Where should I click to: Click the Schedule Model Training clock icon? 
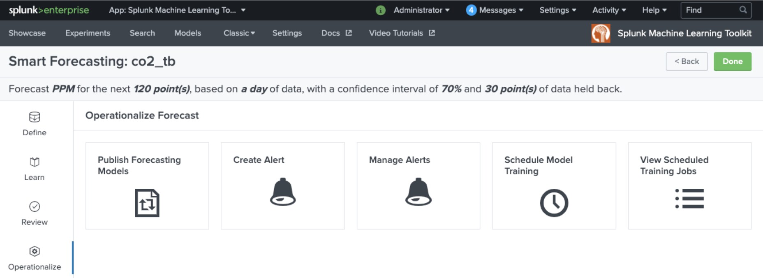554,203
